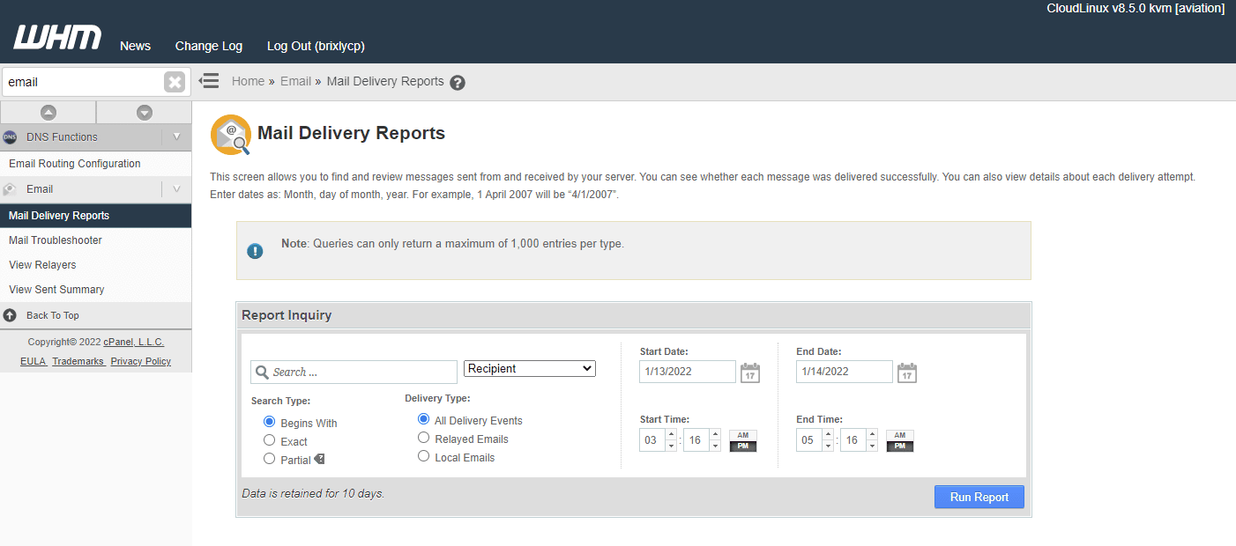Click Start Time hour field 03
Viewport: 1236px width, 546px height.
click(652, 440)
